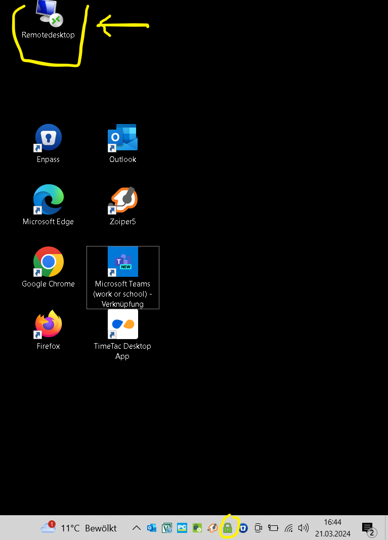Viewport: 388px width, 540px height.
Task: Open the clock showing 16:44
Action: pos(332,528)
